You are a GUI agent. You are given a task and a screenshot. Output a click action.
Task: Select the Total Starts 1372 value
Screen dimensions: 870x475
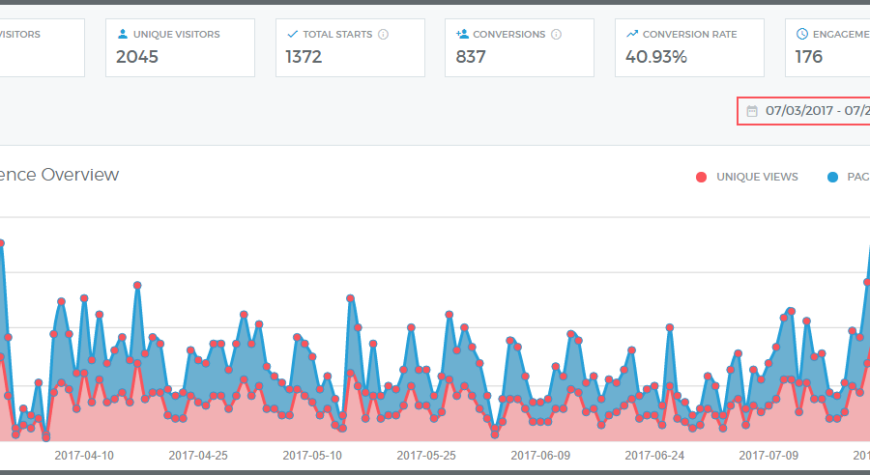pyautogui.click(x=304, y=57)
